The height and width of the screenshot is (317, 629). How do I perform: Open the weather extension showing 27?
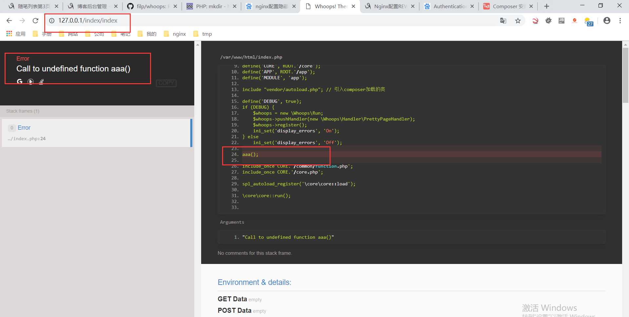[589, 22]
